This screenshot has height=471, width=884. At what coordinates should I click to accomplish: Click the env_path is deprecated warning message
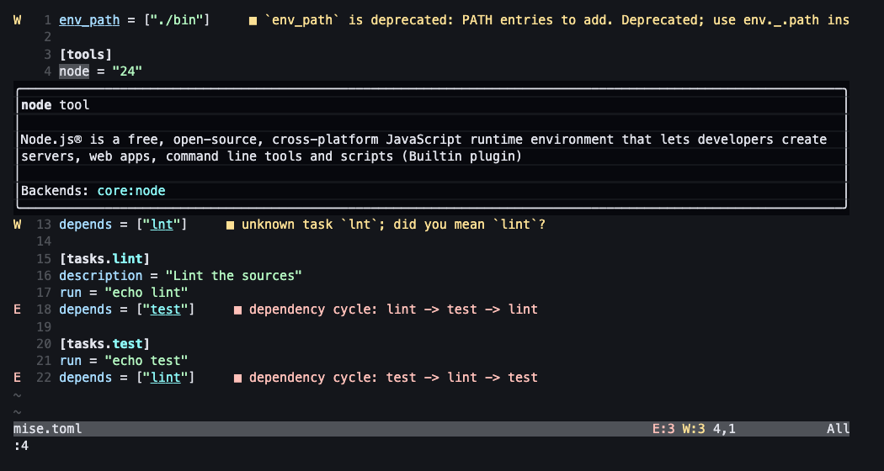[x=556, y=20]
